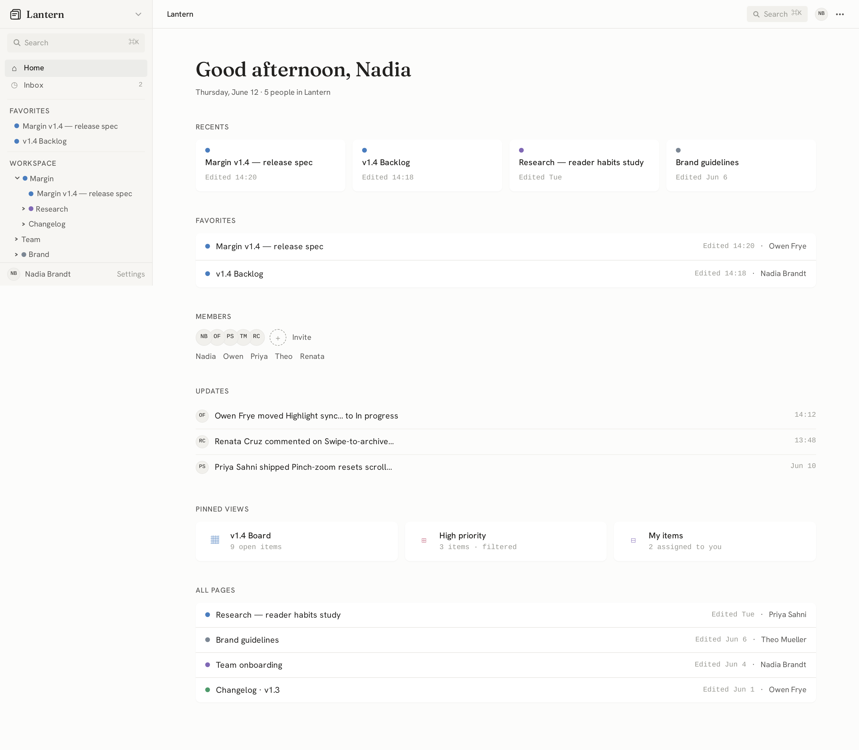Open the Margin v1.4 — release spec recent card
The width and height of the screenshot is (859, 750).
pyautogui.click(x=270, y=165)
